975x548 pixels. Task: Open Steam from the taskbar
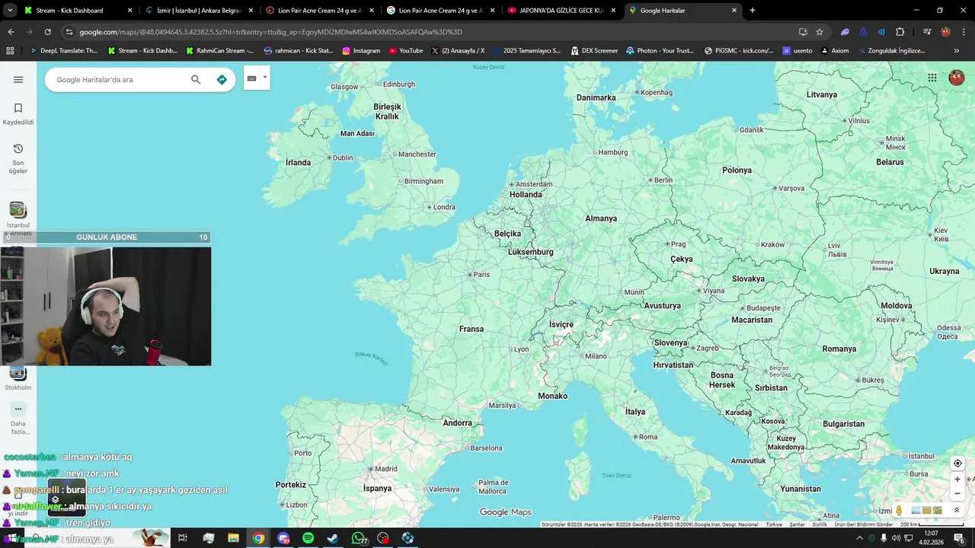point(333,538)
